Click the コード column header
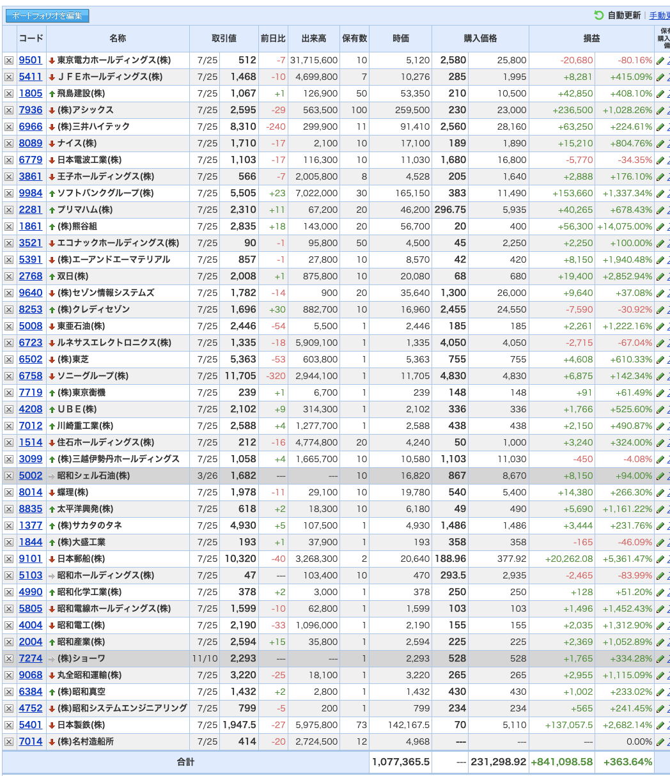 coord(31,38)
